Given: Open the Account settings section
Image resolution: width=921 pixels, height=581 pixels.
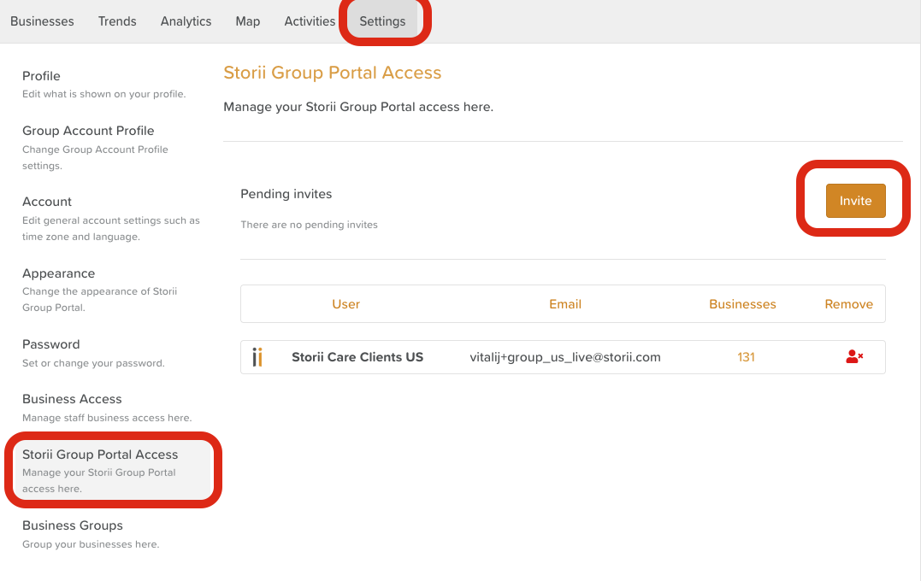Looking at the screenshot, I should [47, 202].
